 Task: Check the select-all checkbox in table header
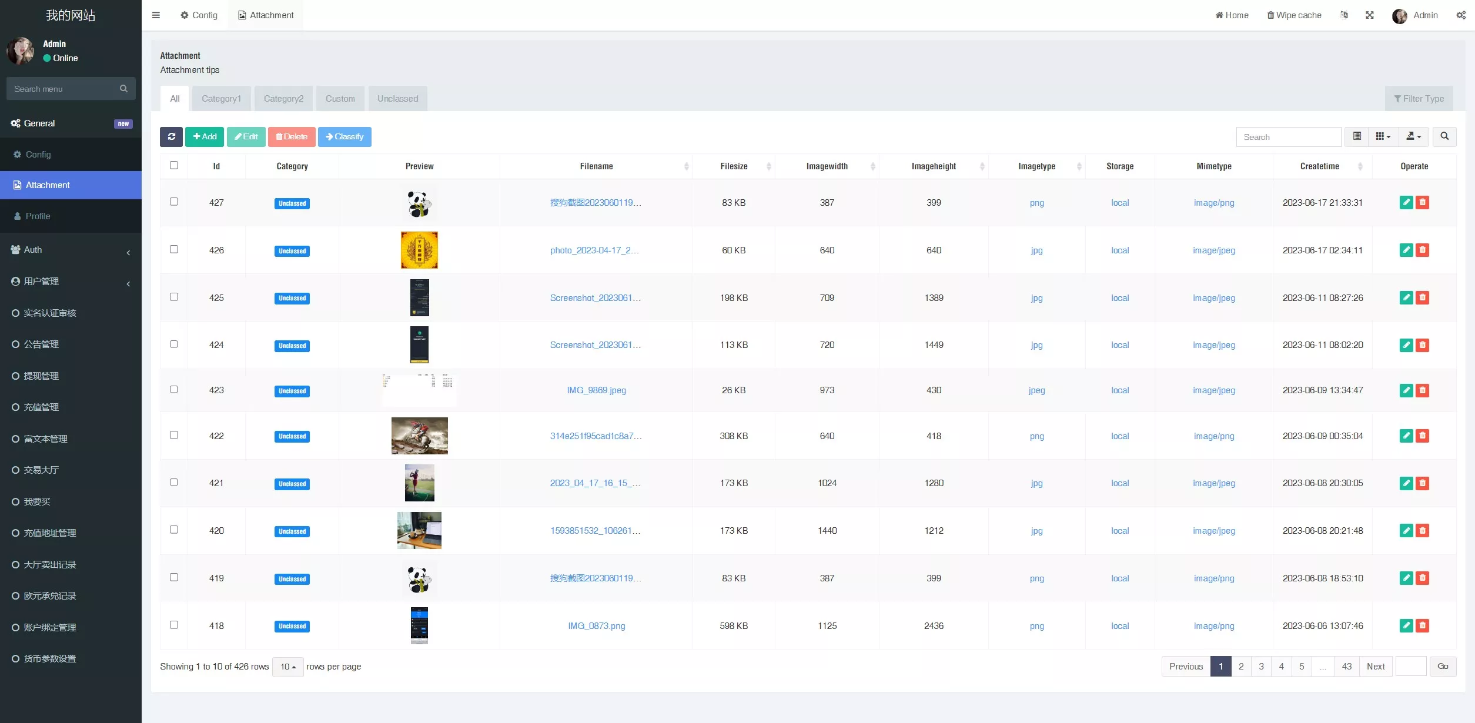[174, 165]
